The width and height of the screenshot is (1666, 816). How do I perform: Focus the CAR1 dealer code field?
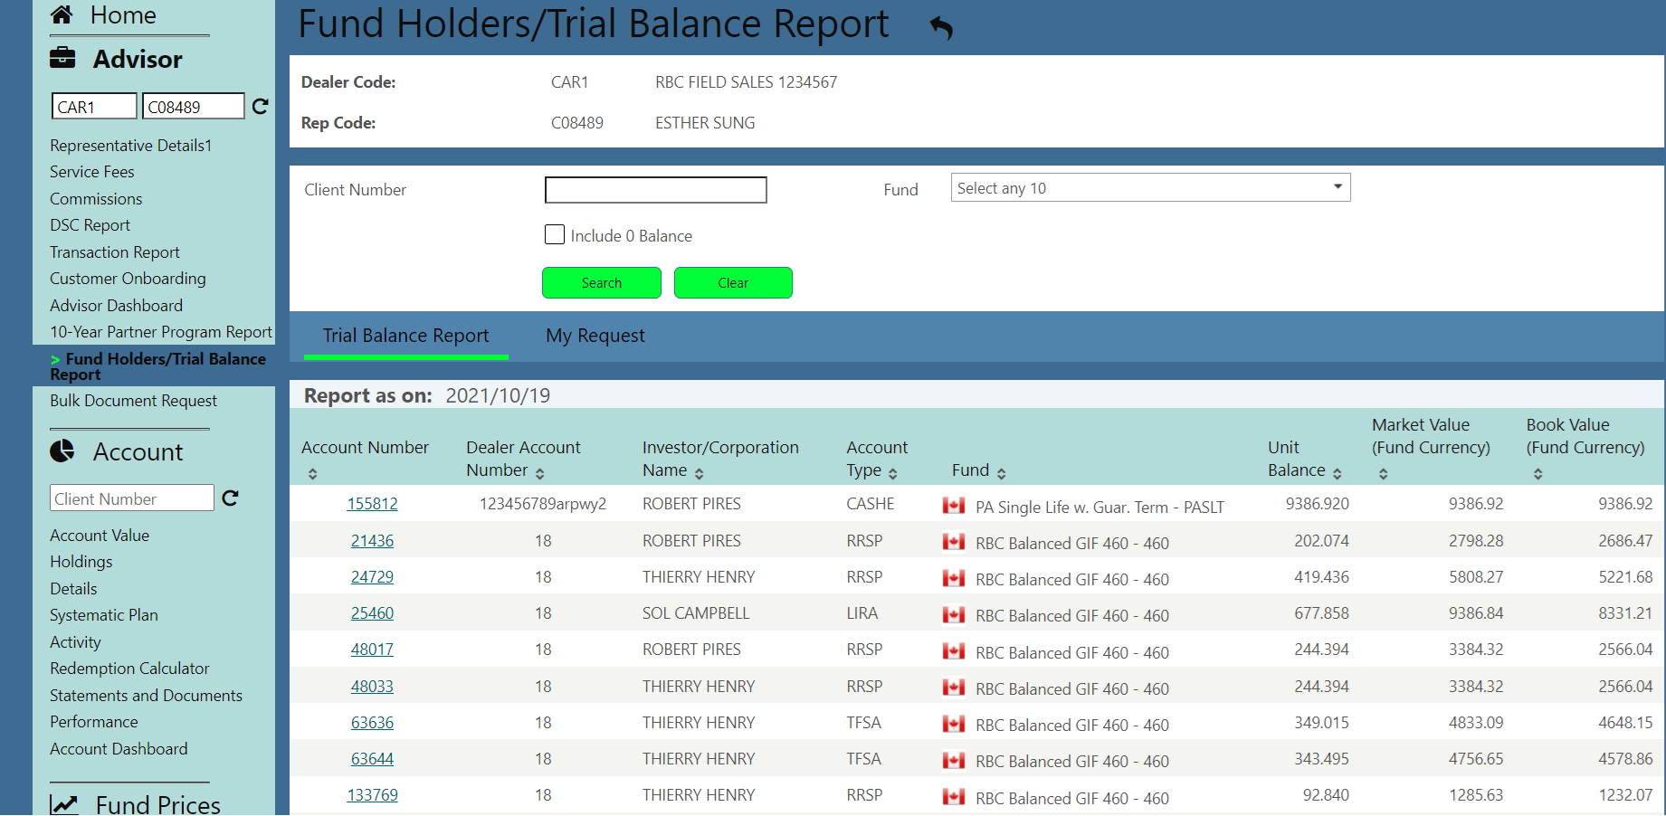coord(94,107)
